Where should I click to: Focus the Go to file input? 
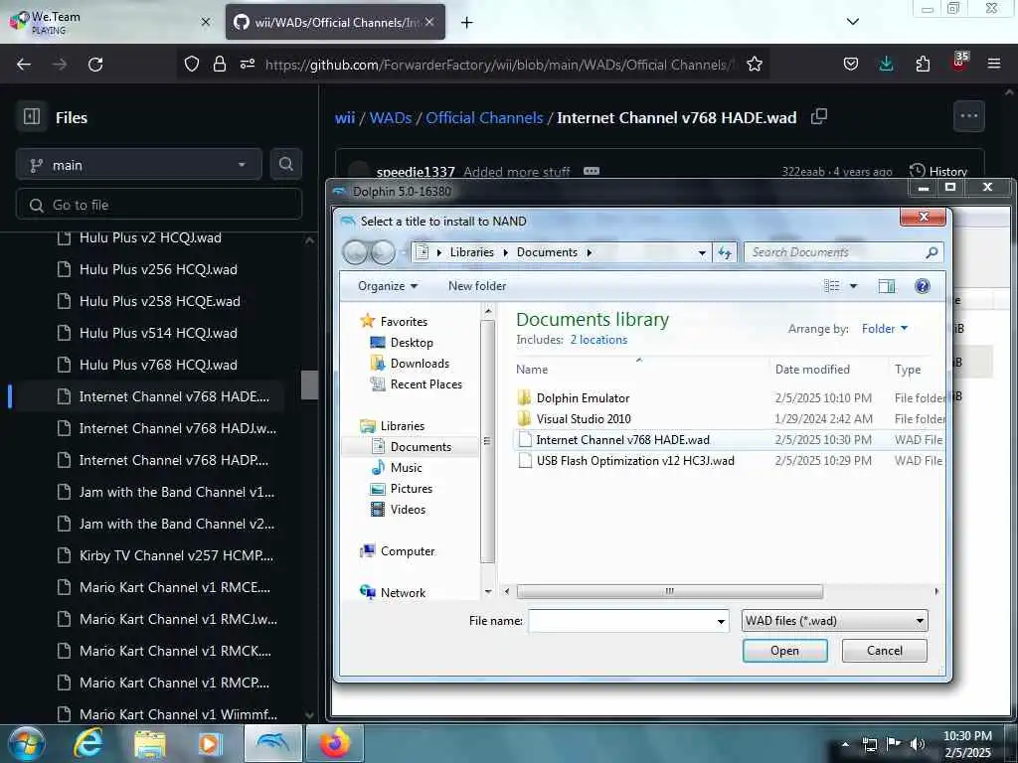[159, 205]
